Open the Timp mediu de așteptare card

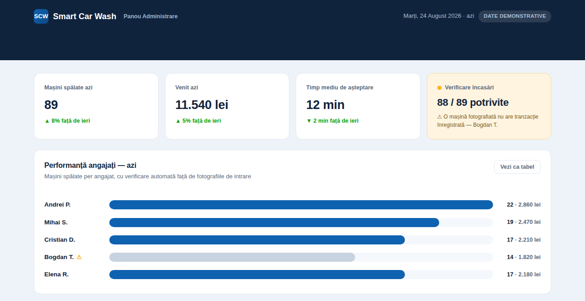coord(358,106)
